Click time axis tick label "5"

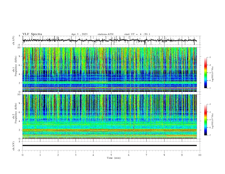[111, 155]
